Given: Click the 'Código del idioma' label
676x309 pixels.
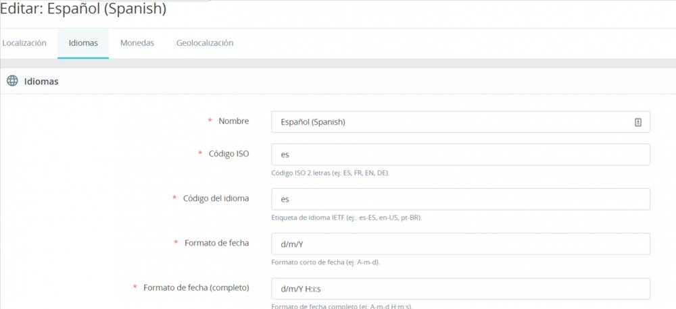Looking at the screenshot, I should click(x=216, y=198).
